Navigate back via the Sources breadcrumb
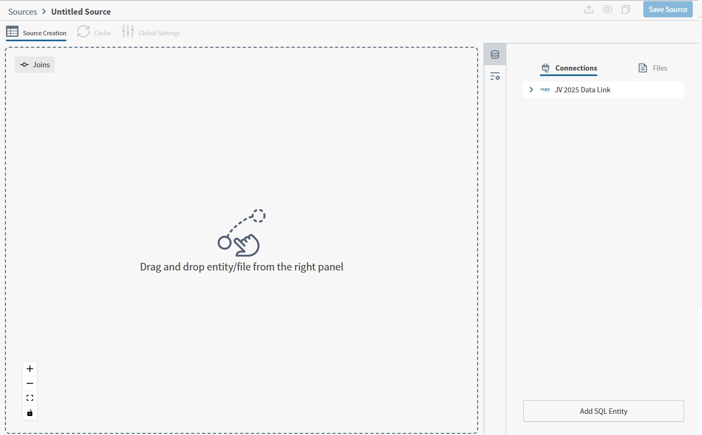The width and height of the screenshot is (702, 435). tap(22, 11)
